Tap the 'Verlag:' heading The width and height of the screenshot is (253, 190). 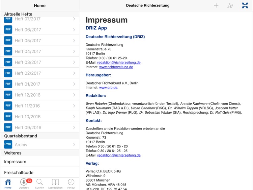tap(92, 163)
